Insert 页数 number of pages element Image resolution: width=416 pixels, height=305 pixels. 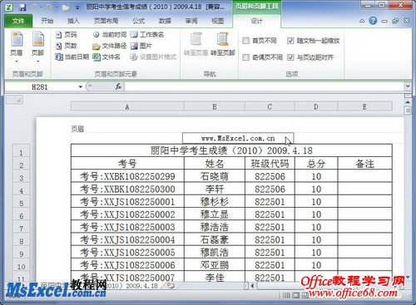[x=66, y=46]
